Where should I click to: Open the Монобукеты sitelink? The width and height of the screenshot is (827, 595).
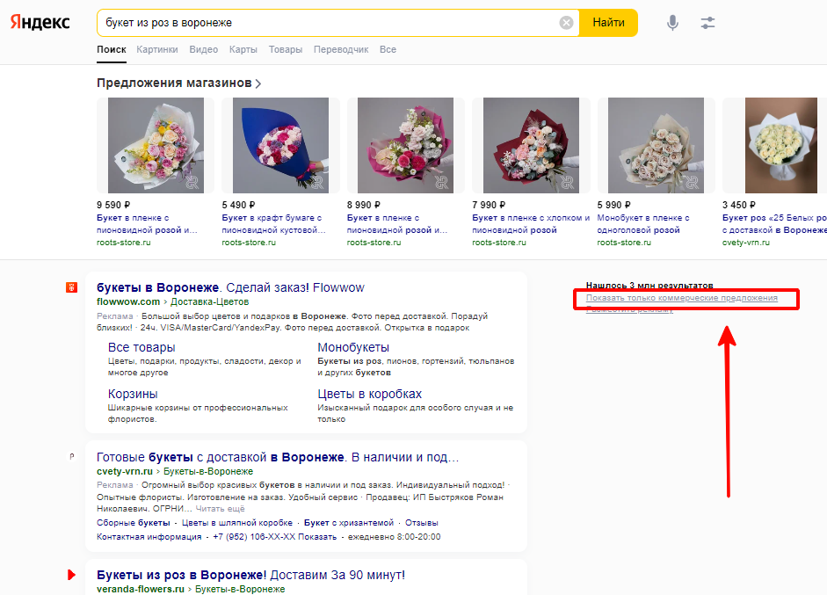pyautogui.click(x=353, y=348)
